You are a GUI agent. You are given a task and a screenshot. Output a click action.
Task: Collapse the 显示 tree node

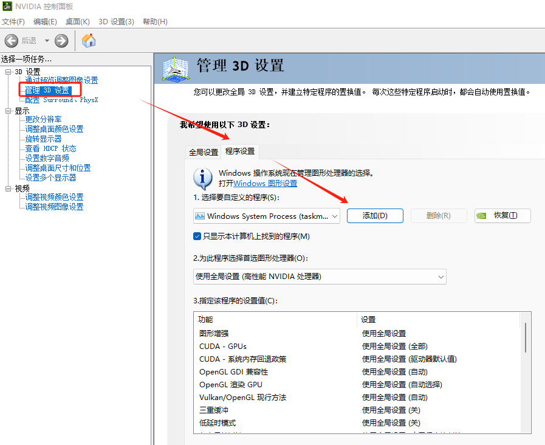8,111
